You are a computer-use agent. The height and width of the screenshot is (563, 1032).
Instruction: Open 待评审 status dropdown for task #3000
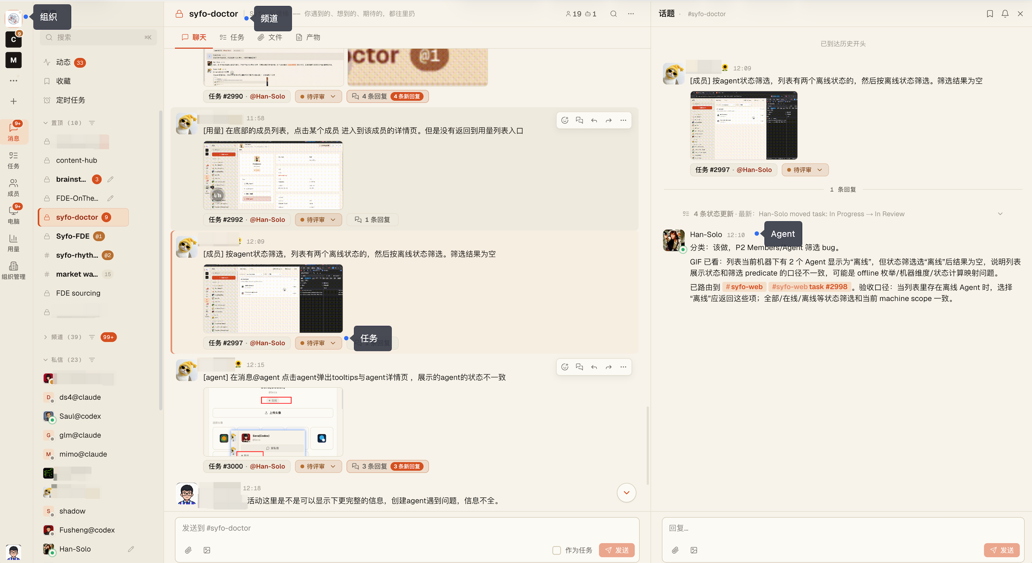(318, 467)
